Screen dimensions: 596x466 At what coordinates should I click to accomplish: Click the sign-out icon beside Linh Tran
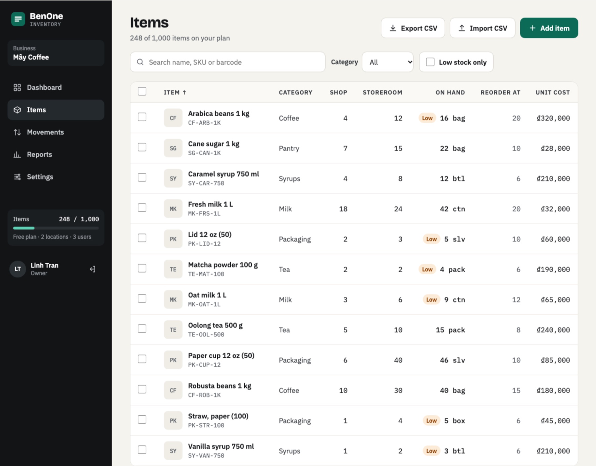coord(92,269)
